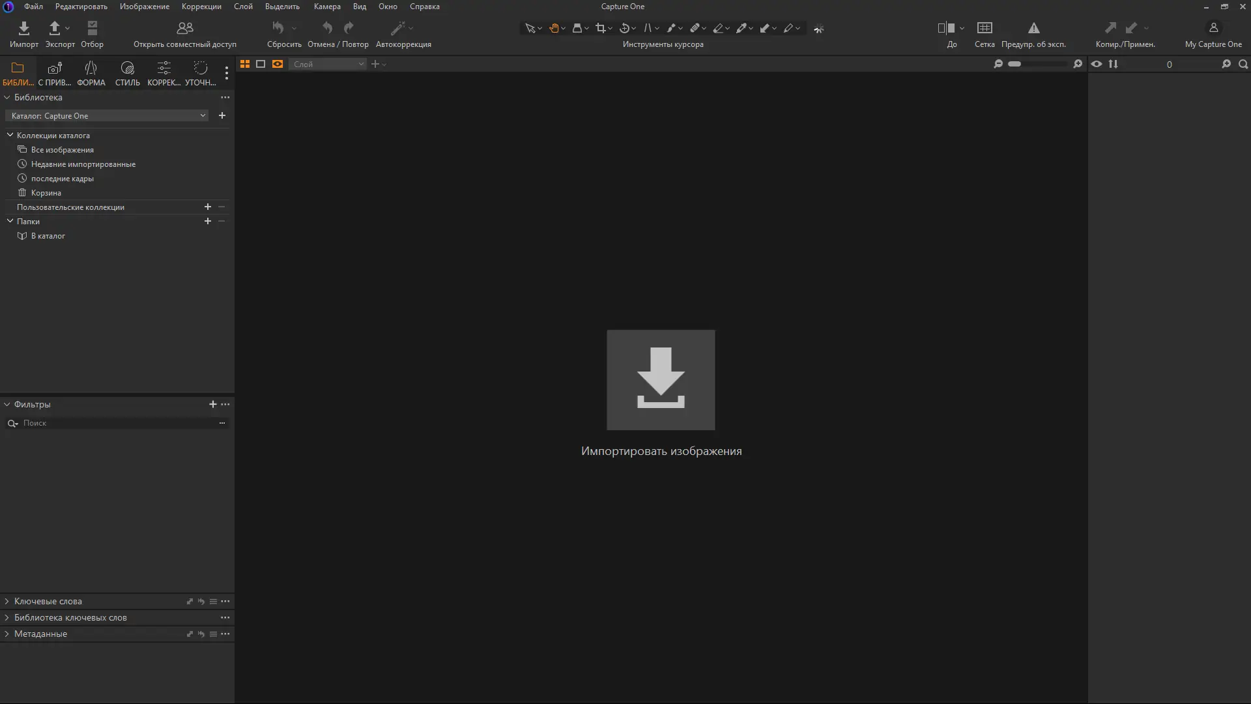Screen dimensions: 1251x704
Task: Open the My Capture One account icon
Action: point(1213,29)
